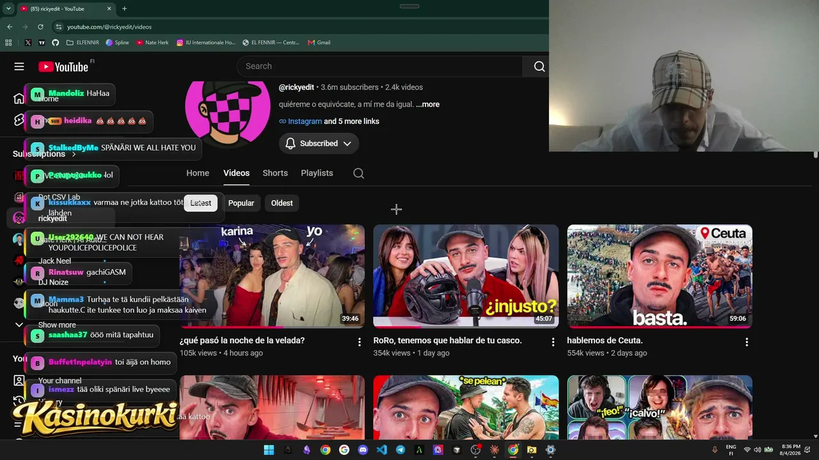Open the tab search dropdown arrow
This screenshot has width=819, height=460.
[x=8, y=9]
